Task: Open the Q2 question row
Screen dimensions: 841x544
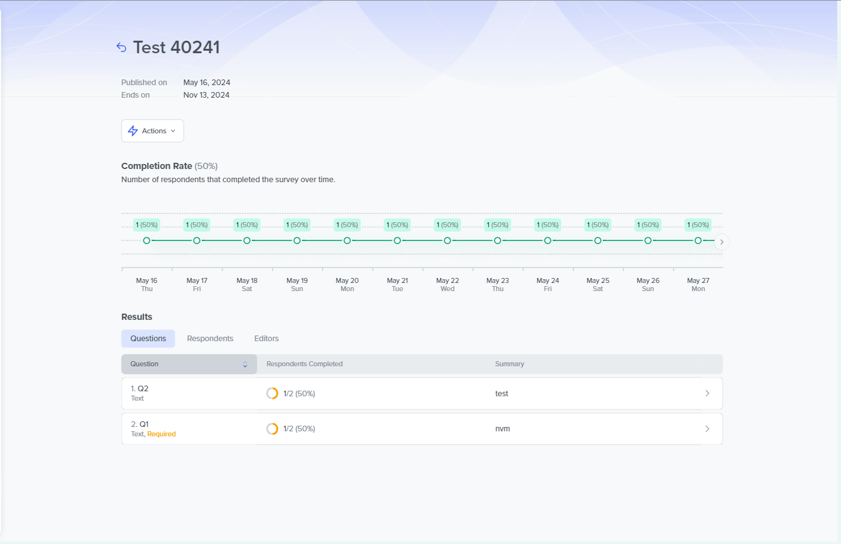Action: coord(188,394)
